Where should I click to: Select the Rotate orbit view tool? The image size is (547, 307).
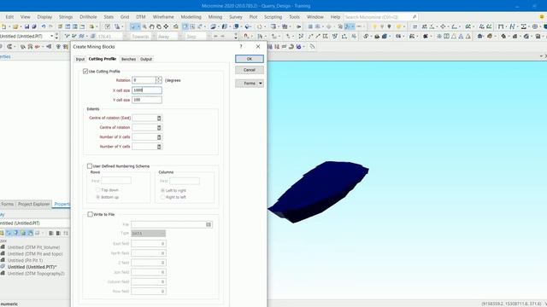pyautogui.click(x=152, y=26)
